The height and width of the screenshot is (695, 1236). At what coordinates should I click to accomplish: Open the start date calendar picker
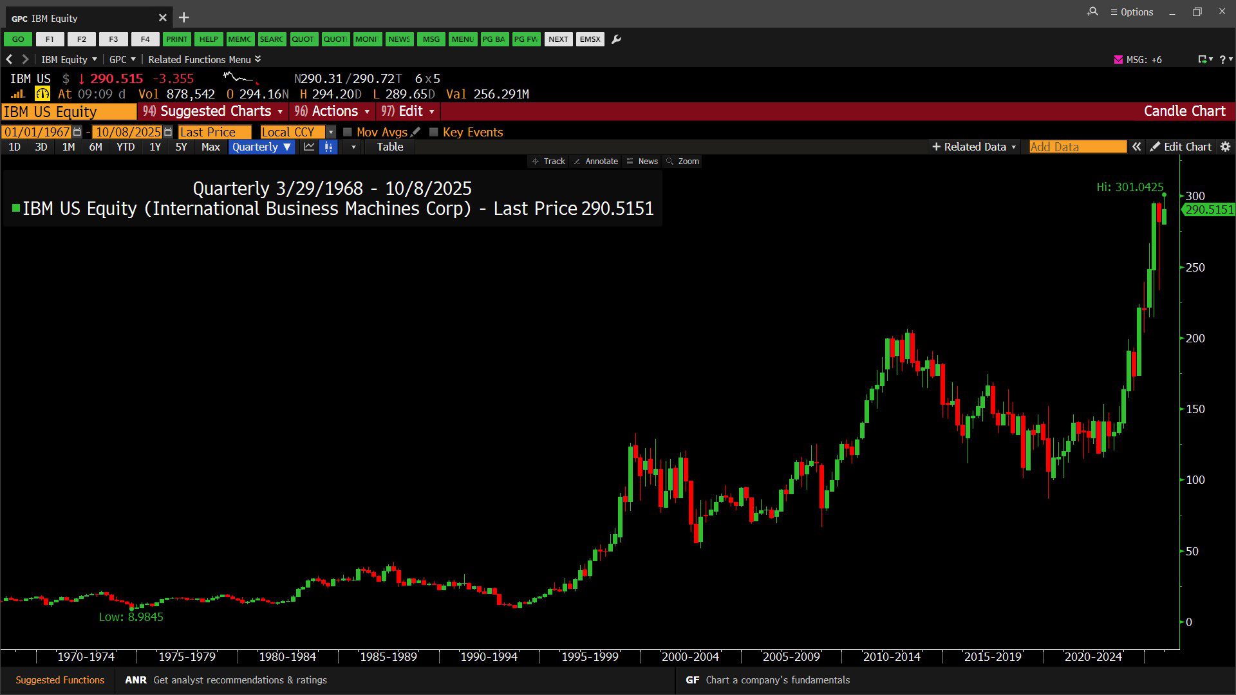(77, 132)
